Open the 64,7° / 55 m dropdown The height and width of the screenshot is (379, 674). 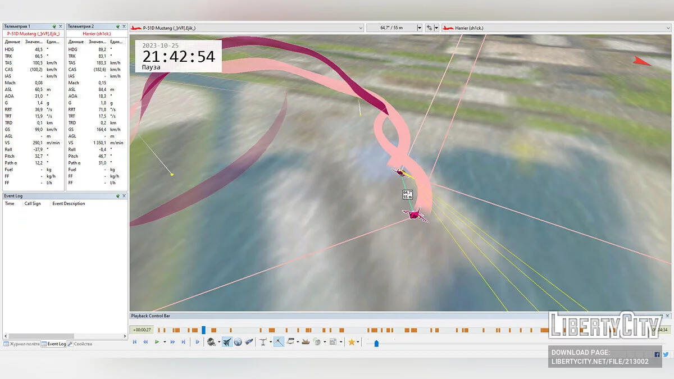[x=419, y=28]
